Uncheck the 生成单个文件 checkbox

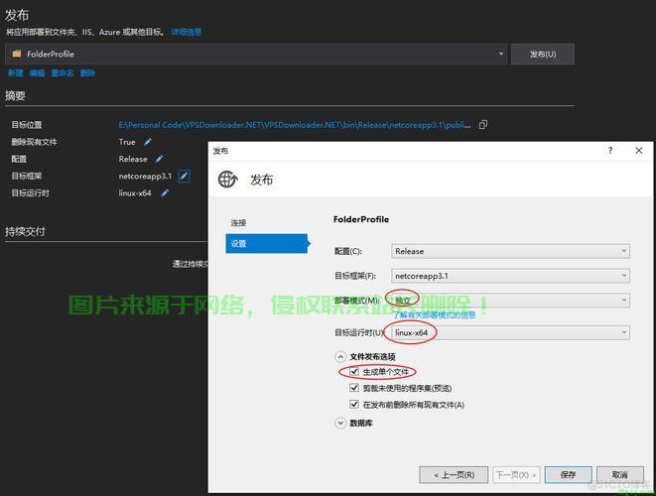tap(354, 372)
